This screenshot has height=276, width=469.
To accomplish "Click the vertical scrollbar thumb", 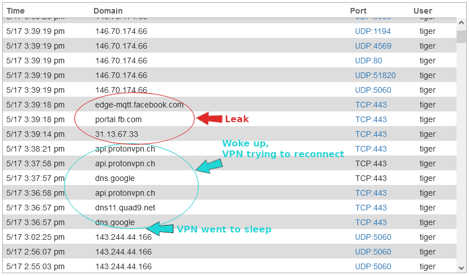I will (461, 36).
